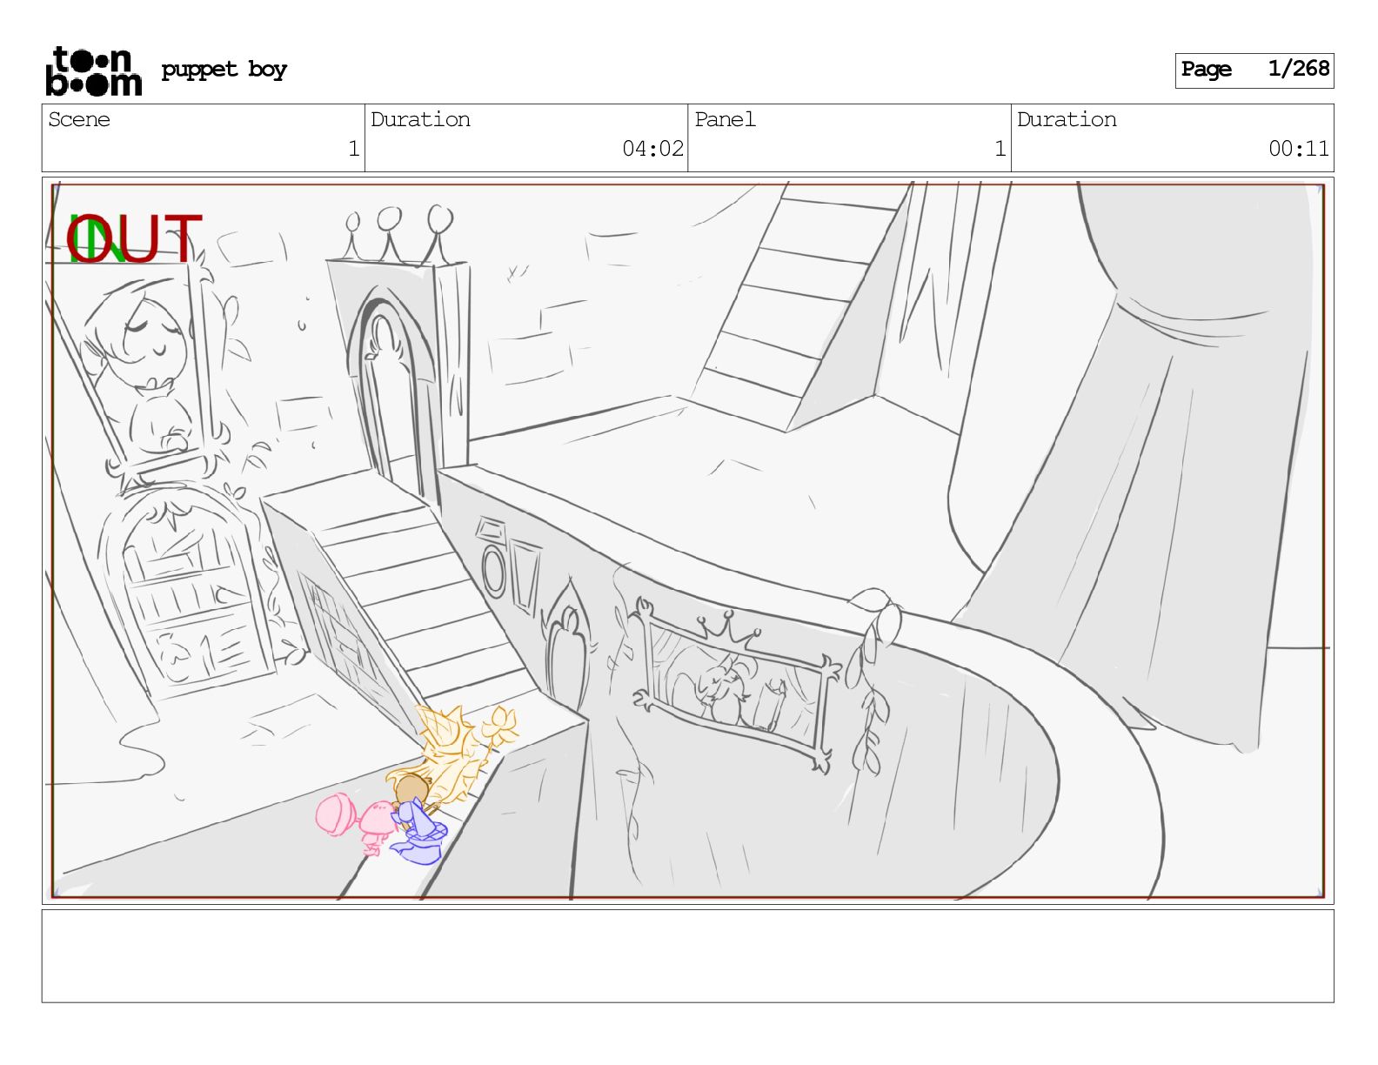Screen dimensions: 1378x1065
Task: Click the Scene header label
Action: pos(79,119)
